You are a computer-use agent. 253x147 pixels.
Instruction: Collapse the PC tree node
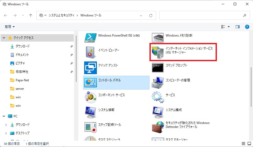(4, 116)
